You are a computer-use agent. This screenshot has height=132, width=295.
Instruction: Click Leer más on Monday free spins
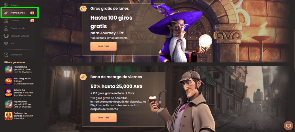[103, 46]
